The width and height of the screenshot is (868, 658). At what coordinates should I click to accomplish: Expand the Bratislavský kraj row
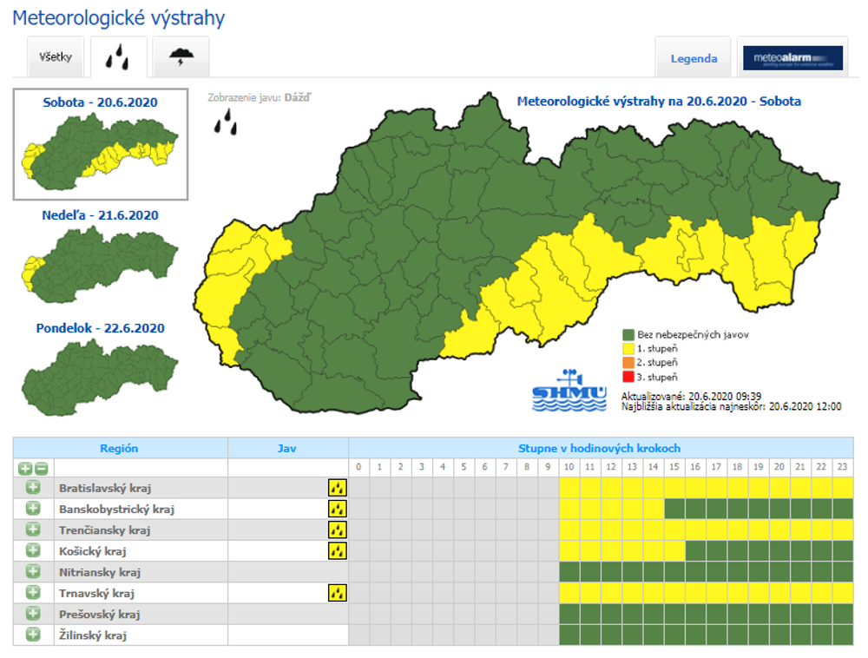tap(33, 488)
